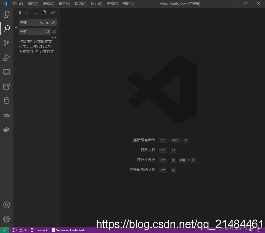Click the 打开文件 shortcut label
Image resolution: width=265 pixels, height=233 pixels.
(148, 150)
